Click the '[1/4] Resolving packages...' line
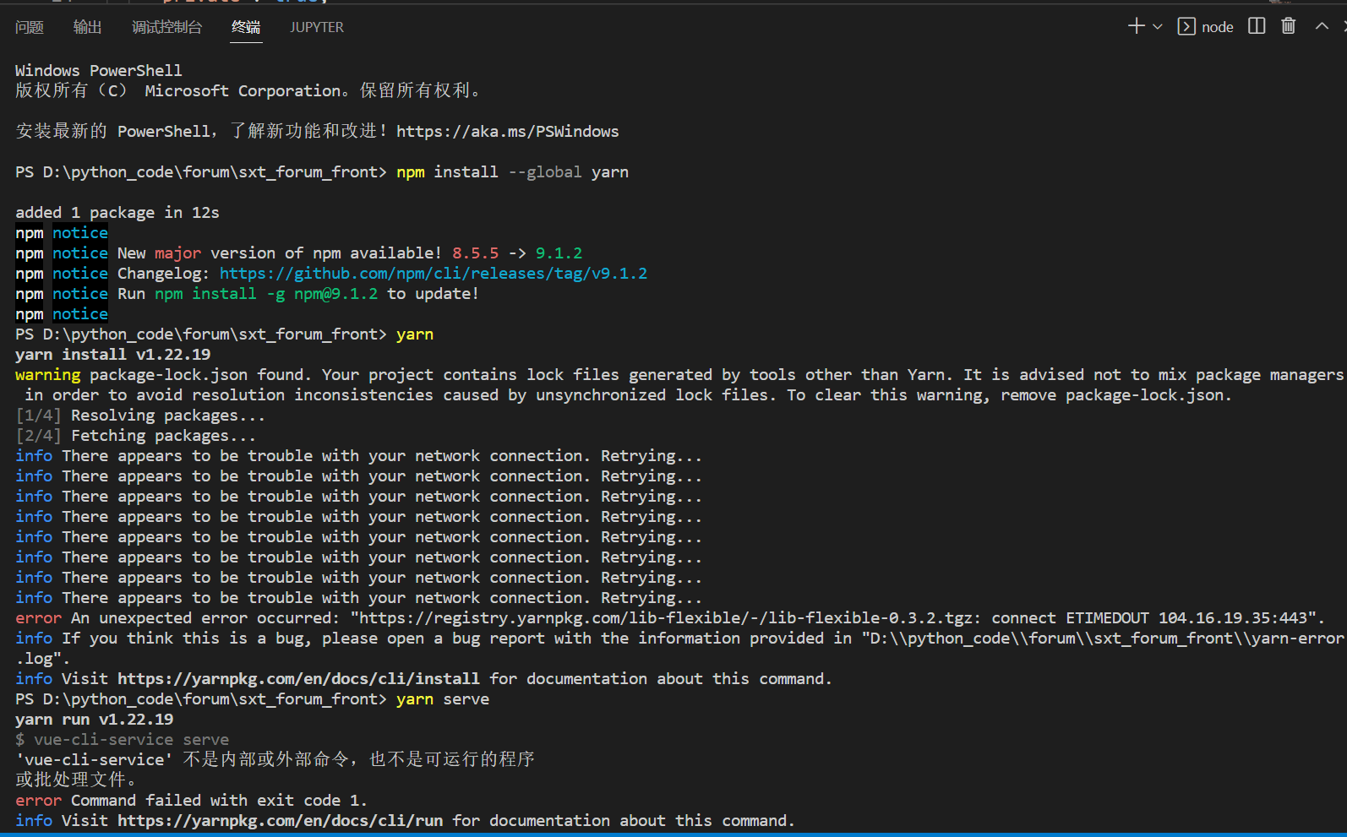Viewport: 1347px width, 837px height. pos(140,415)
